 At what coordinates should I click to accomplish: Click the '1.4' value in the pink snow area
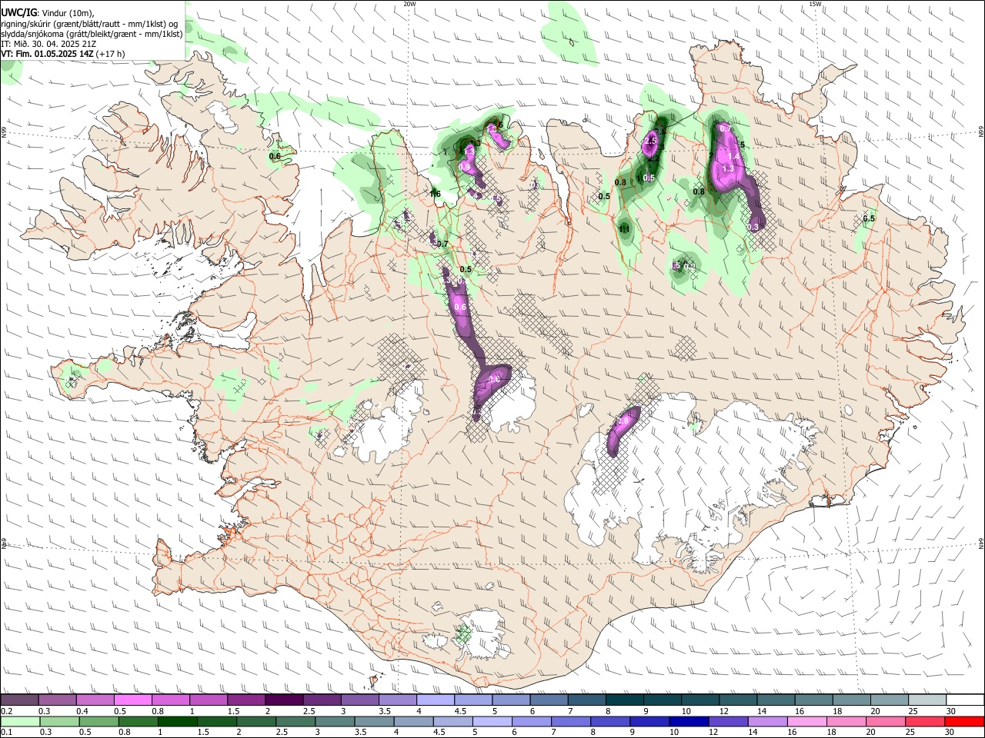(733, 157)
